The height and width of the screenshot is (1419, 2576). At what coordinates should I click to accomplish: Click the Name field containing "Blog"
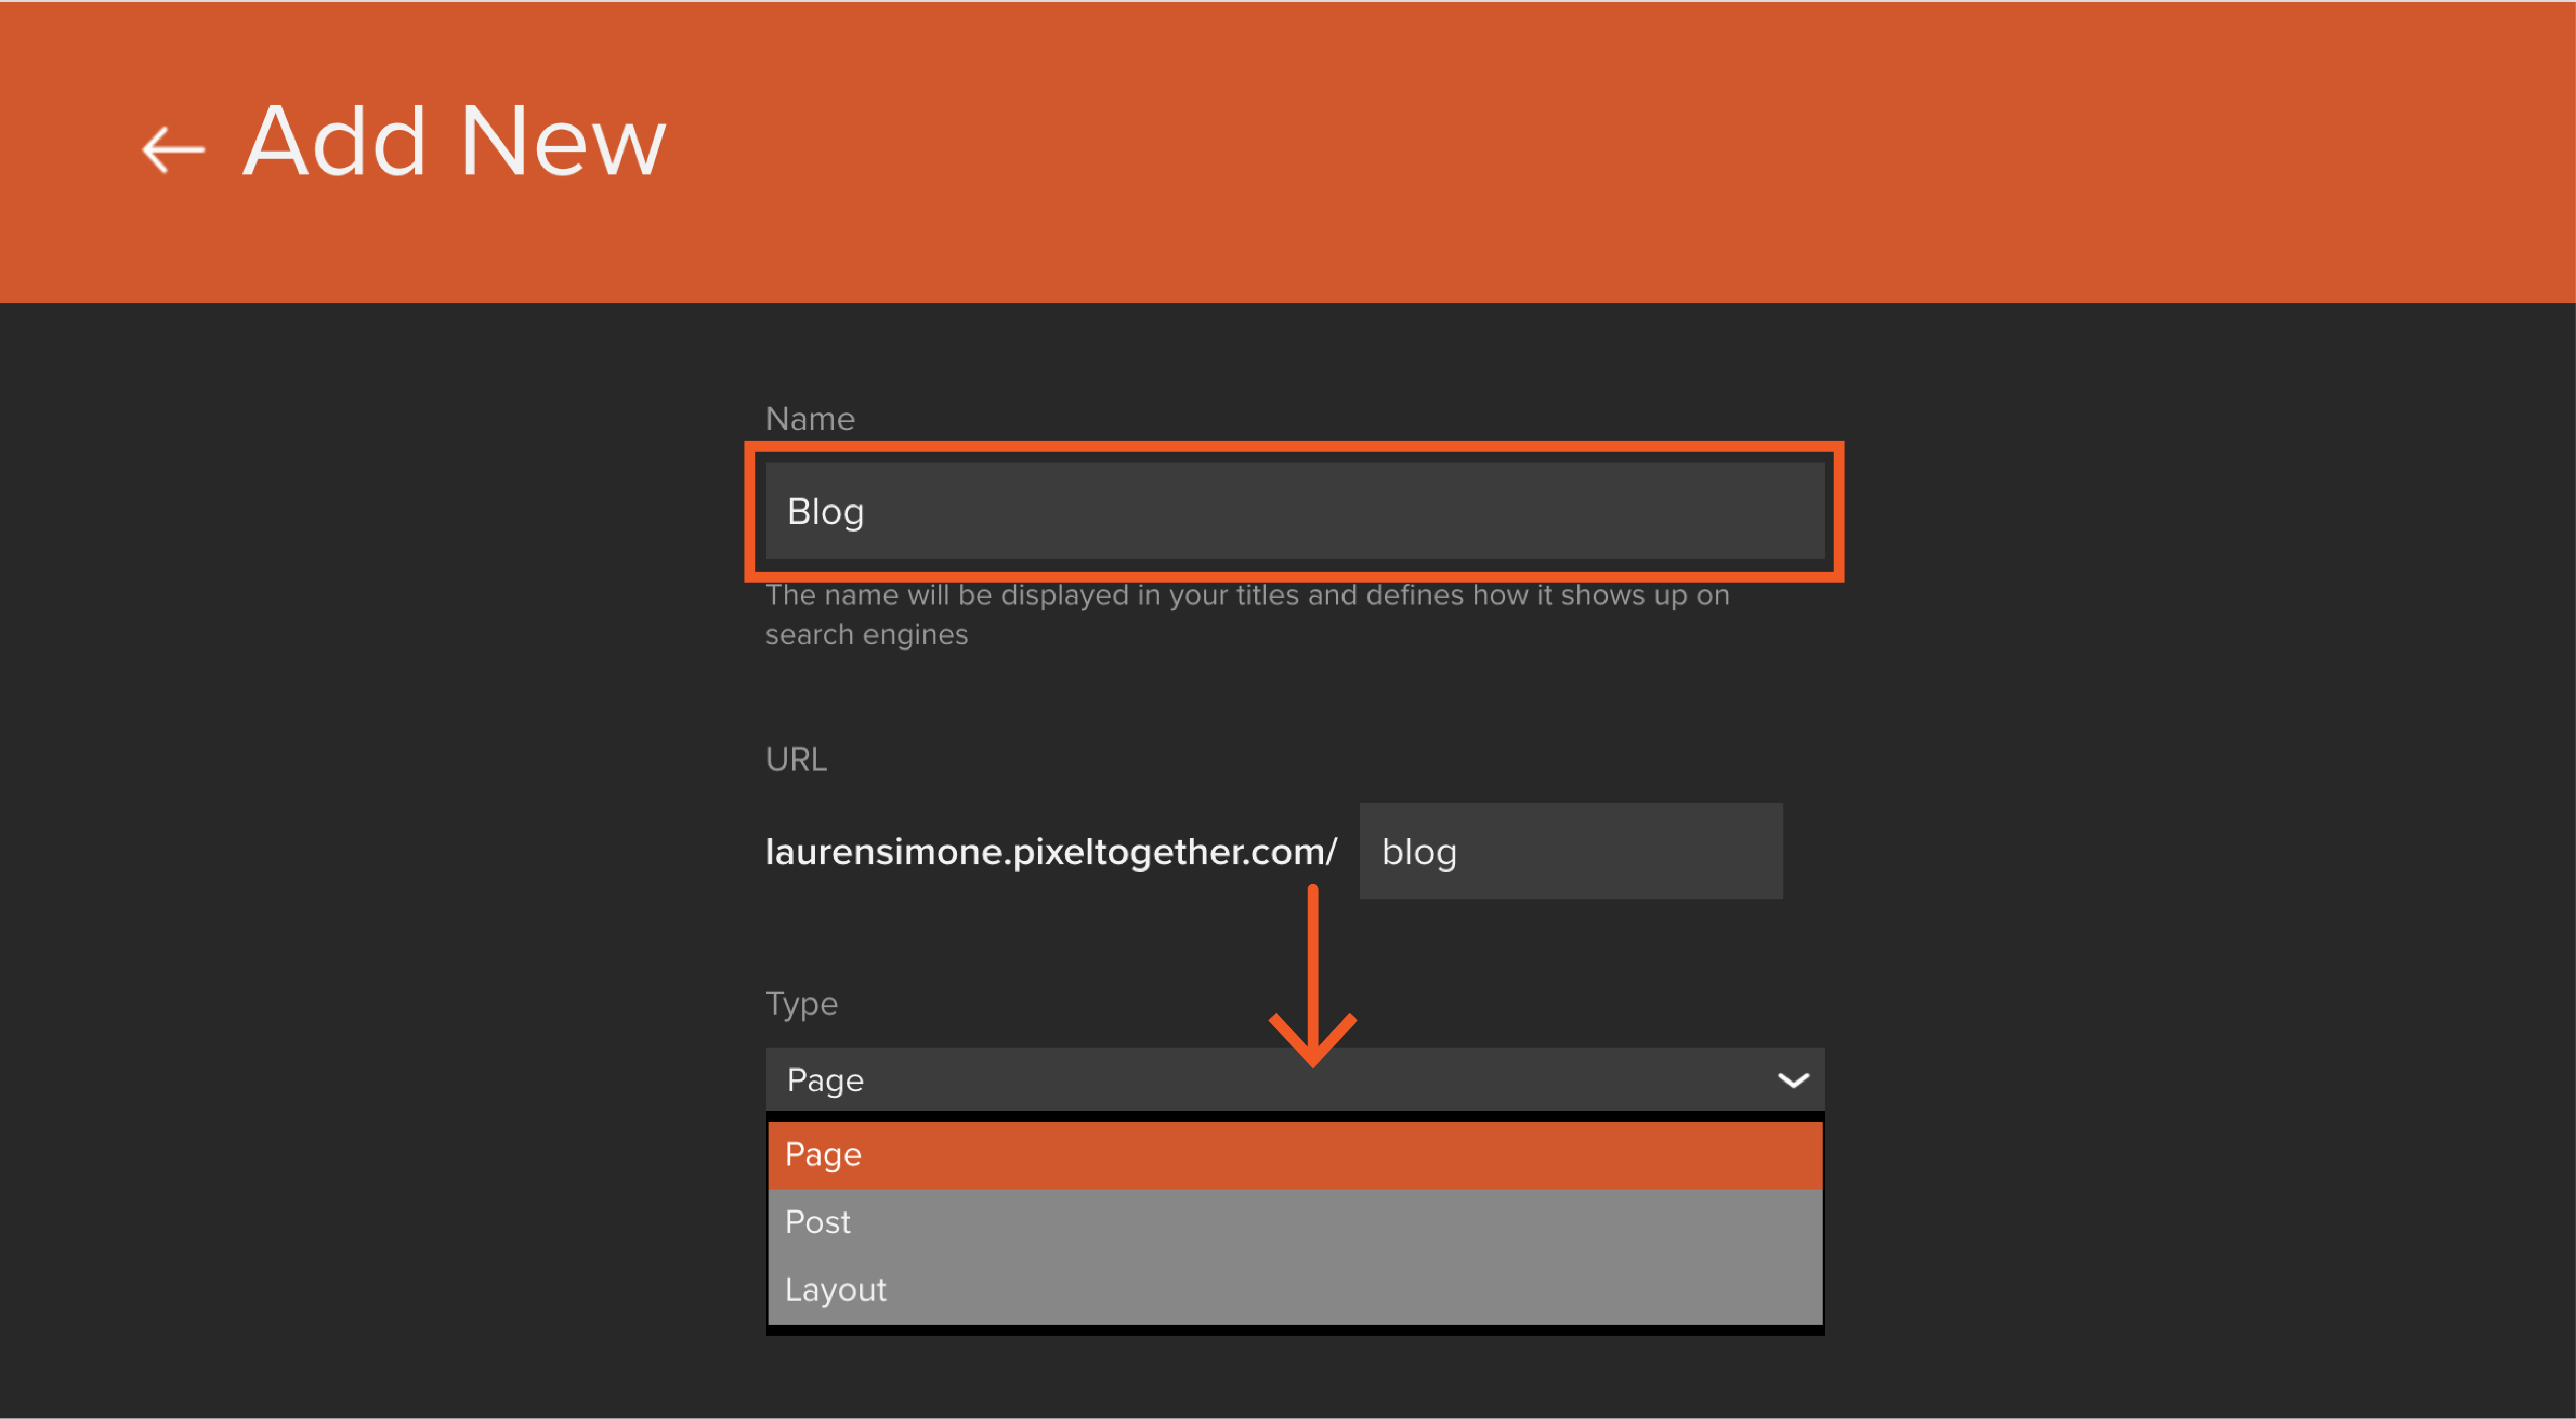tap(1293, 511)
